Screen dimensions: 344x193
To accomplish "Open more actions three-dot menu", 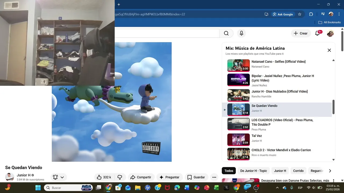I will click(214, 177).
